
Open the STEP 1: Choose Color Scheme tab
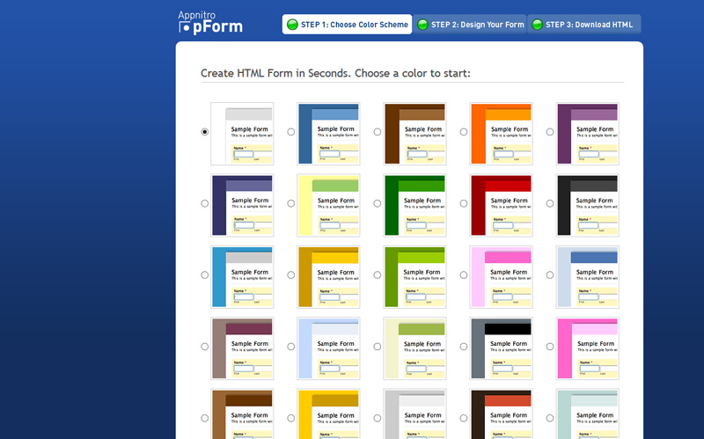(x=347, y=25)
